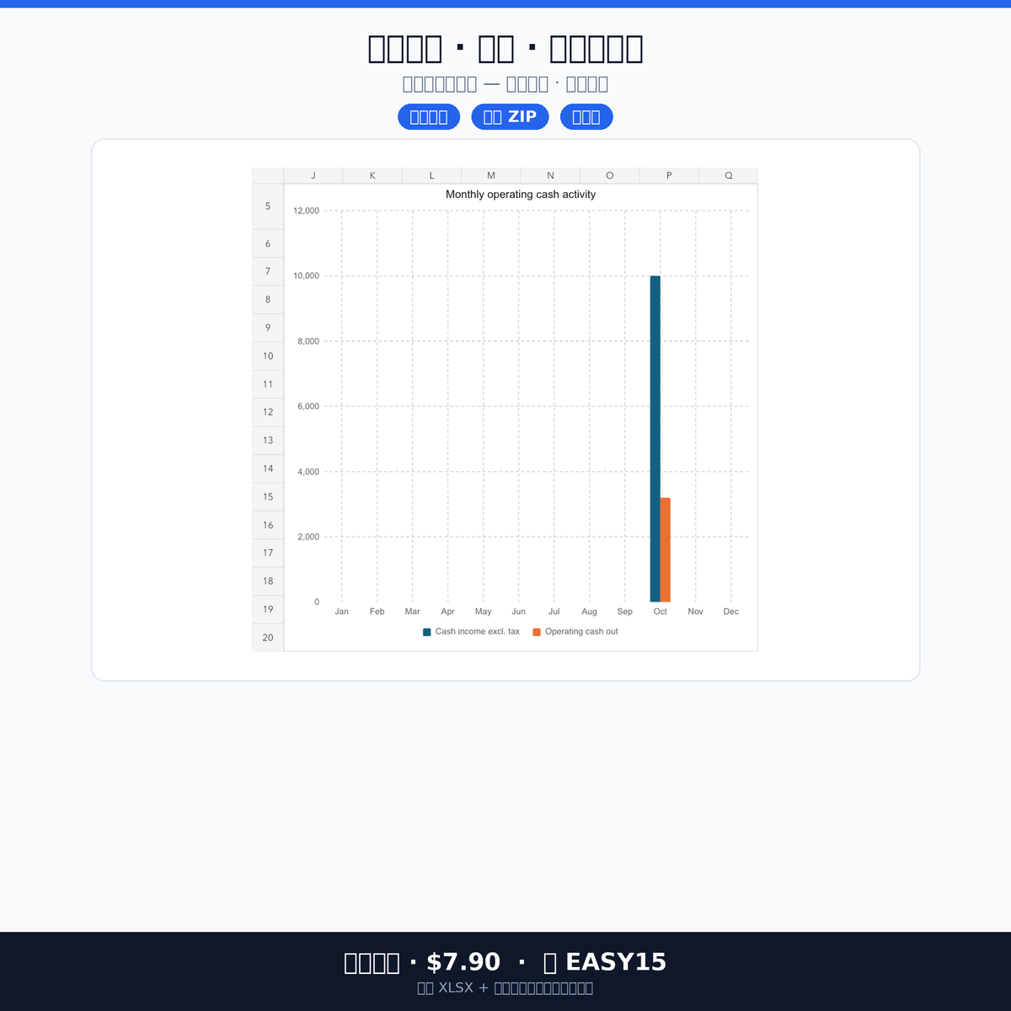The width and height of the screenshot is (1011, 1011).
Task: Click the pill button left of ZIP
Action: [x=429, y=117]
